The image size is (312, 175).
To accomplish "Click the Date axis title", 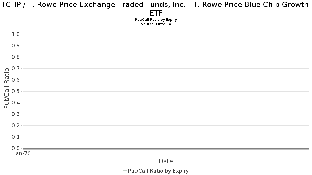I will tap(166, 161).
